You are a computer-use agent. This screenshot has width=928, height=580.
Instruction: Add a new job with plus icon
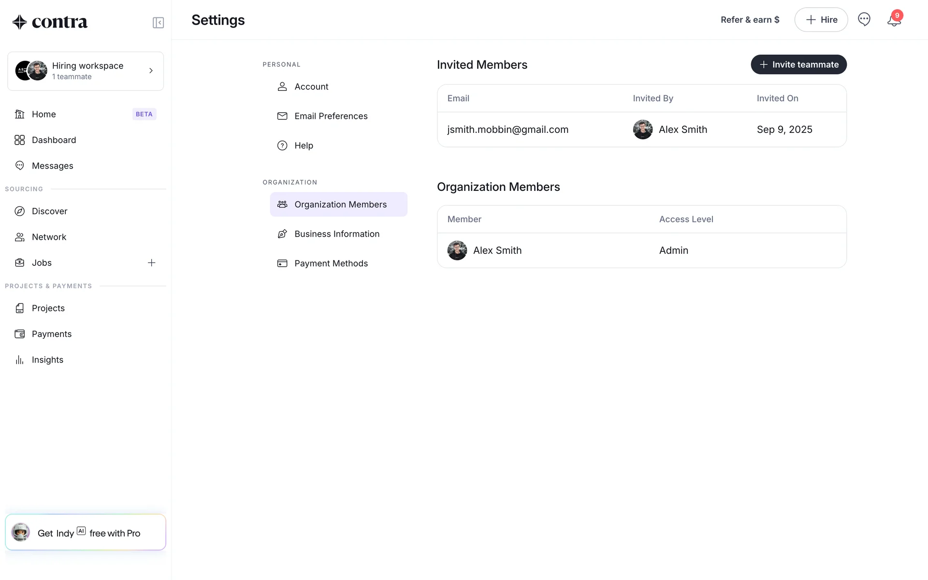coord(151,263)
